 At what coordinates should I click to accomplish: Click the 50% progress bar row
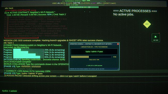pyautogui.click(x=34, y=52)
